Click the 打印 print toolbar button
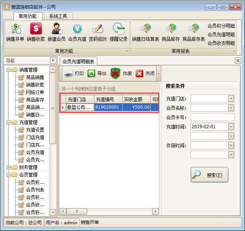Viewport: 245px width, 231px height. [x=74, y=73]
